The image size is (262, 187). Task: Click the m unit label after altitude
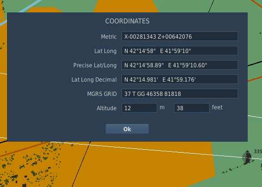click(162, 107)
